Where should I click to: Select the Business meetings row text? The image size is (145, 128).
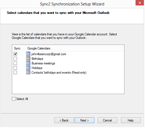(43, 63)
